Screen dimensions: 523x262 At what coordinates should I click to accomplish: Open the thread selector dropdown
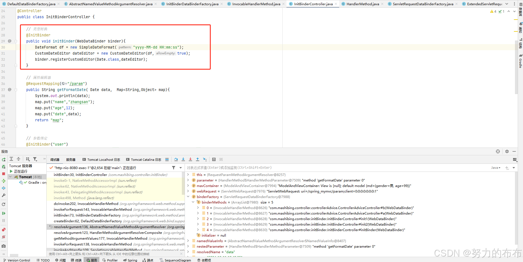(180, 168)
